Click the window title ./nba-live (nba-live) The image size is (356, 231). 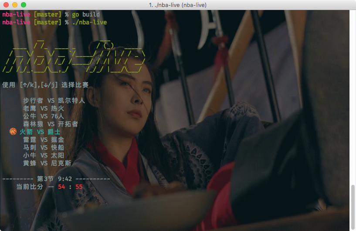(178, 5)
